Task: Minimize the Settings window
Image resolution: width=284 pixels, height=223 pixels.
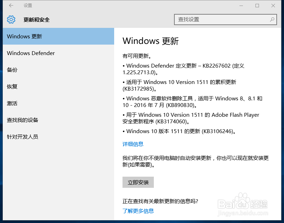Action: tap(241, 6)
